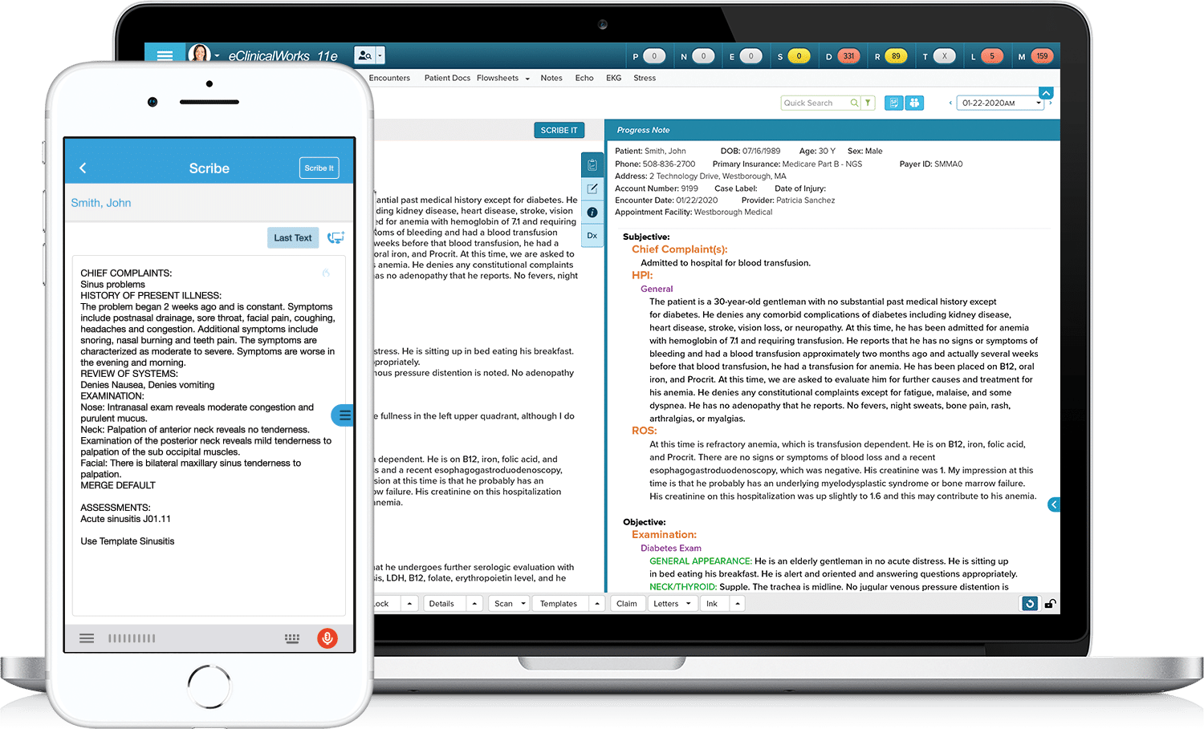Open the P jellybean counter showing 0

click(654, 56)
